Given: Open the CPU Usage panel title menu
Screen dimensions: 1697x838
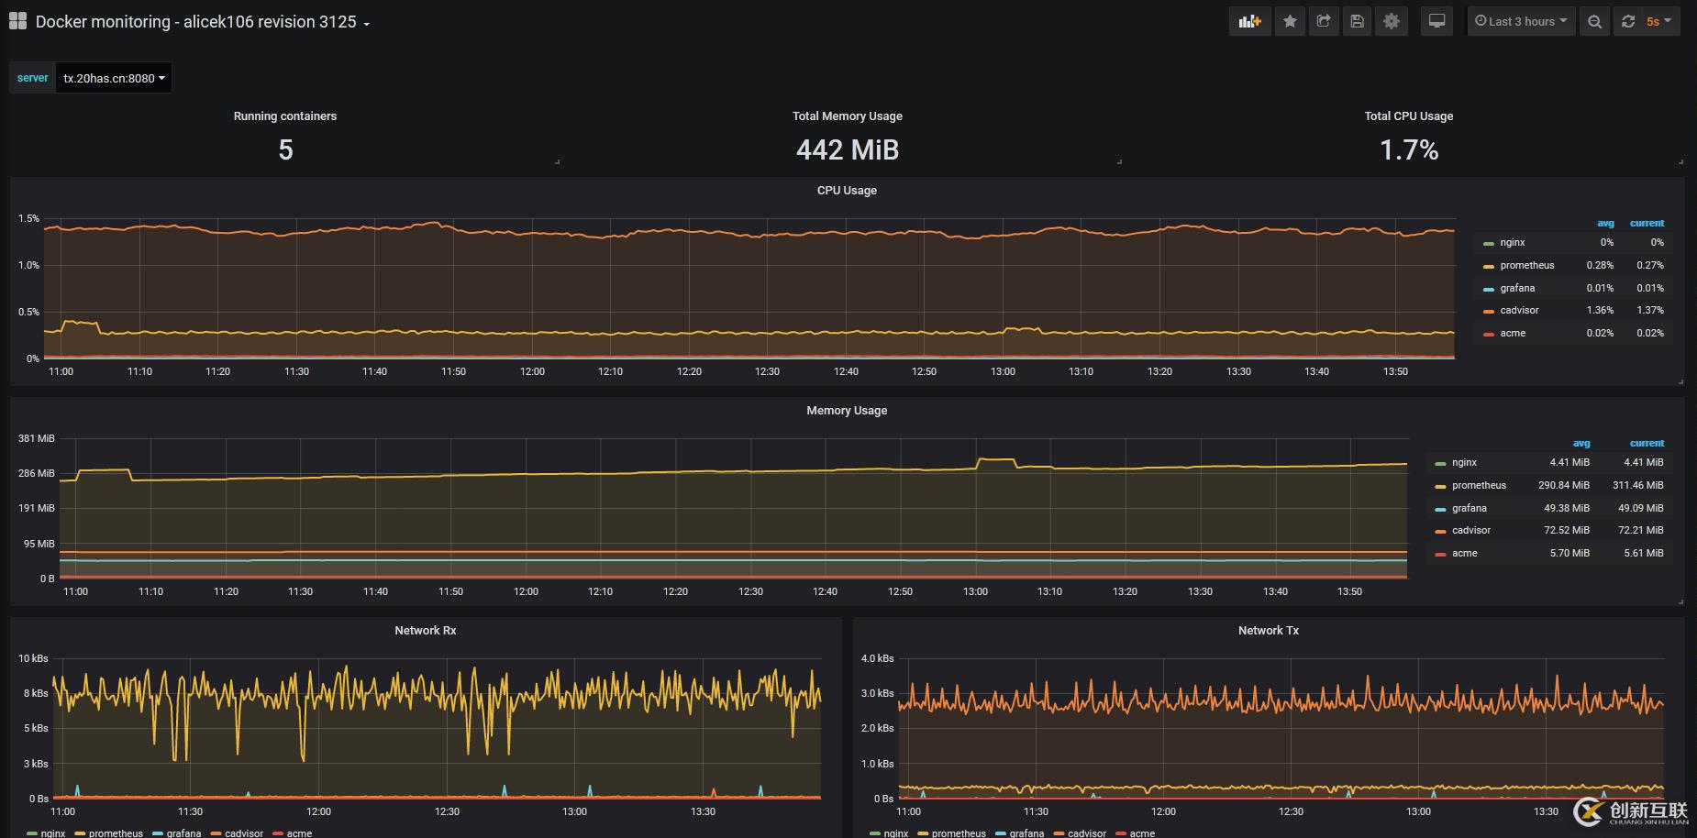Looking at the screenshot, I should click(847, 191).
